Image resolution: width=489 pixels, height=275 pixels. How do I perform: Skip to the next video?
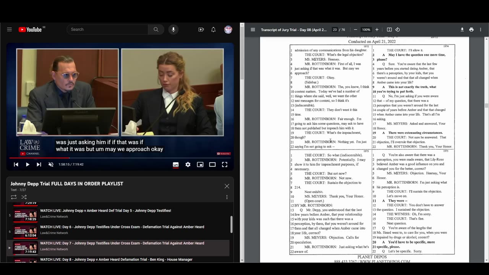(39, 164)
